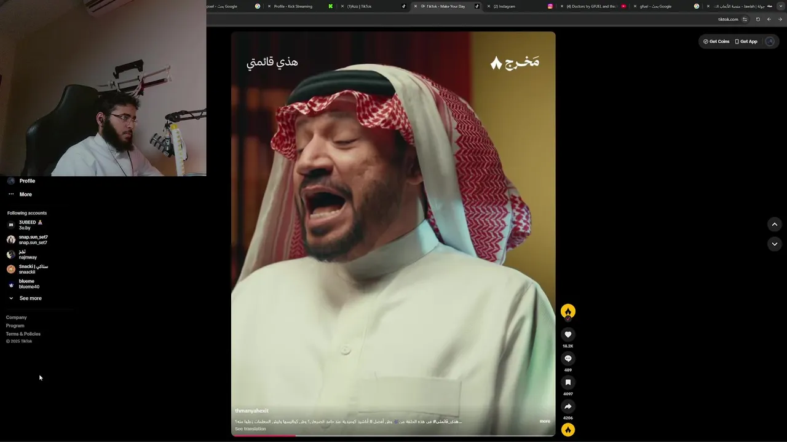The height and width of the screenshot is (442, 787).
Task: Expand caption with the more link
Action: (545, 421)
